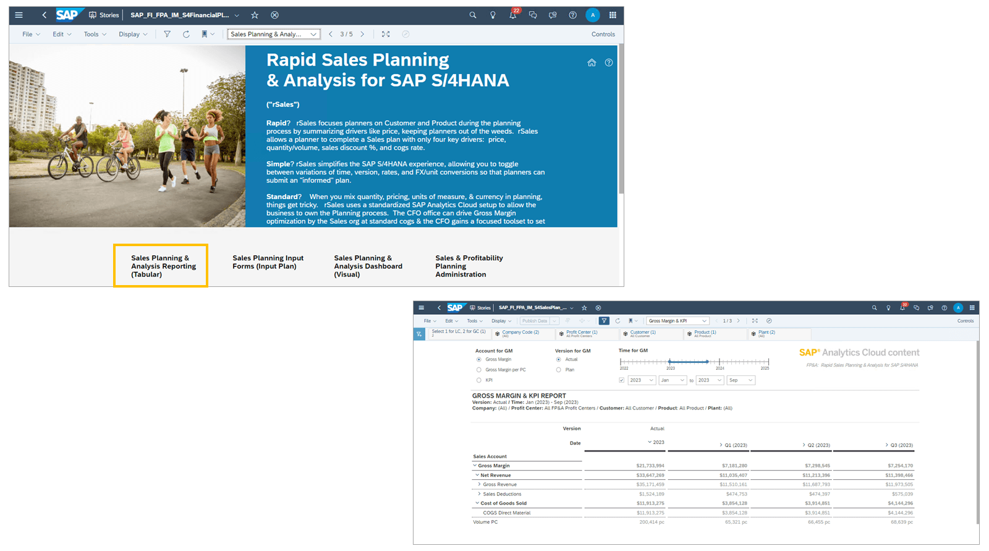989x551 pixels.
Task: Click the Time for GM range slider end handle
Action: coord(707,362)
